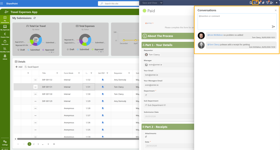Collapse Part 2 - Receipts section
Screen dimensions: 280x150
(x=168, y=127)
